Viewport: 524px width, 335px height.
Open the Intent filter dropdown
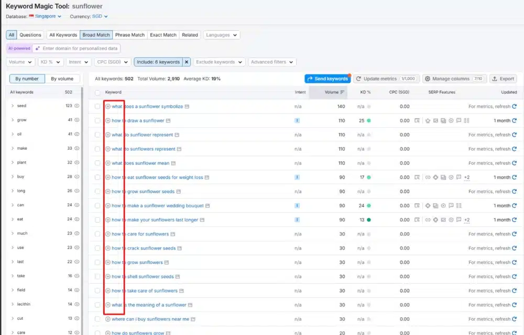point(78,62)
